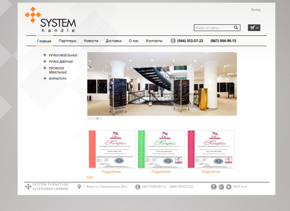Select the fifth slider dot

point(100,119)
